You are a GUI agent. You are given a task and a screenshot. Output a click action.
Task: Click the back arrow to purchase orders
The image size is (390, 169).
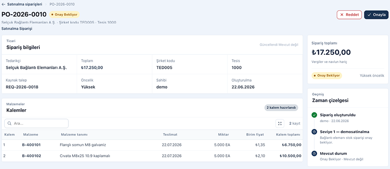[3, 4]
